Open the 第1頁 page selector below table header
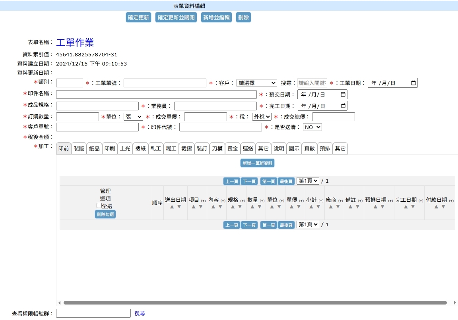 (x=308, y=224)
